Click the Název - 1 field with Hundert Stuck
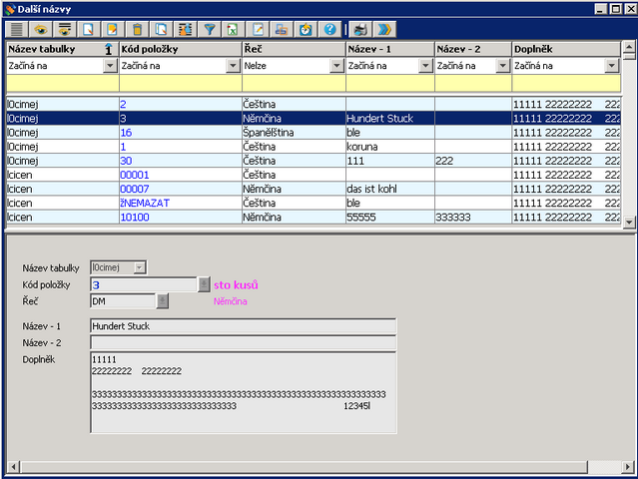The image size is (638, 479). coord(242,325)
